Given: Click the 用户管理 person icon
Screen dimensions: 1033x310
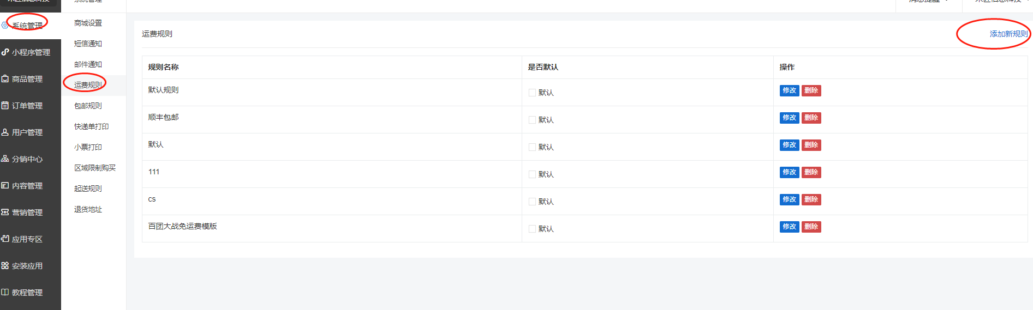Looking at the screenshot, I should tap(5, 132).
